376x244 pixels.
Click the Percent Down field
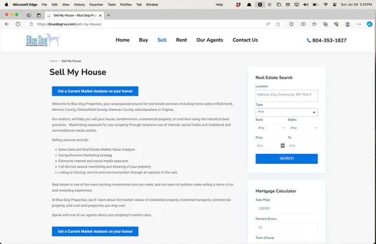pyautogui.click(x=287, y=227)
